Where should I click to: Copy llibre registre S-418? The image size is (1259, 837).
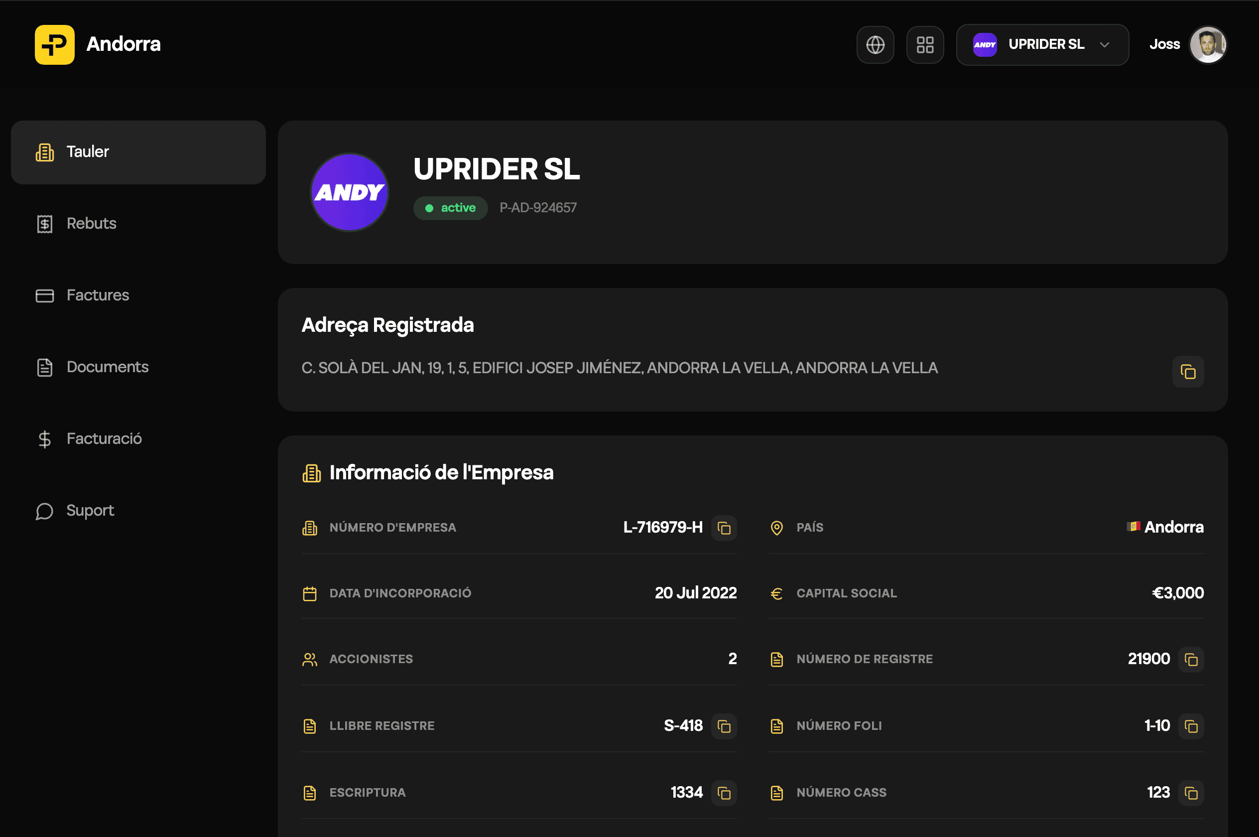tap(724, 726)
